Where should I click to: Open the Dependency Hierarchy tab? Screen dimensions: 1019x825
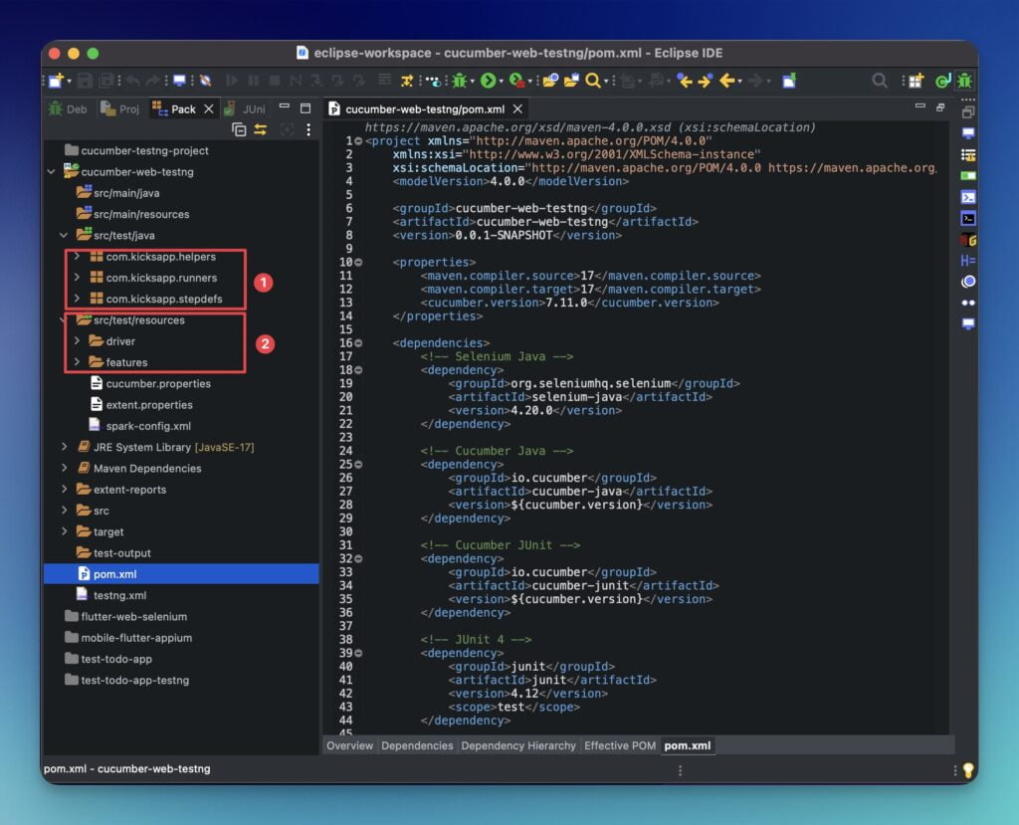pyautogui.click(x=517, y=745)
